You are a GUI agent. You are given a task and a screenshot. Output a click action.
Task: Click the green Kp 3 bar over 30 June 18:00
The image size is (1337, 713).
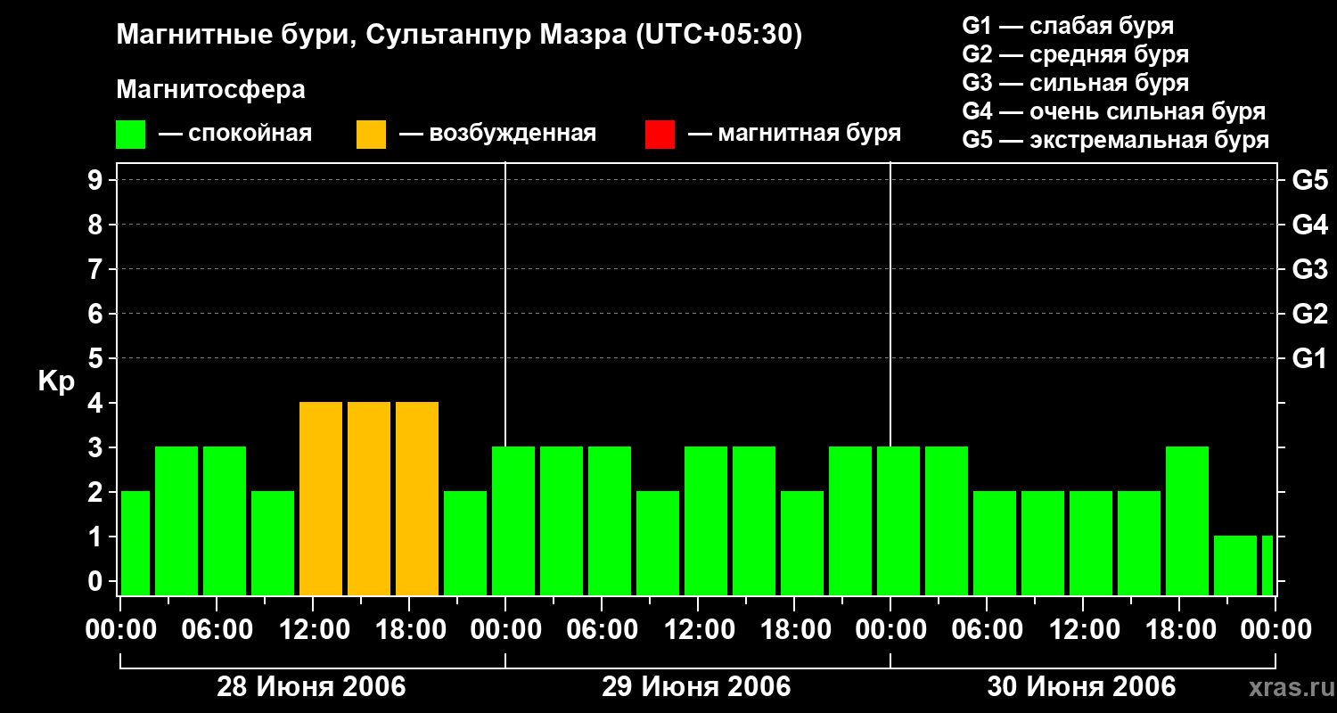tap(1187, 521)
